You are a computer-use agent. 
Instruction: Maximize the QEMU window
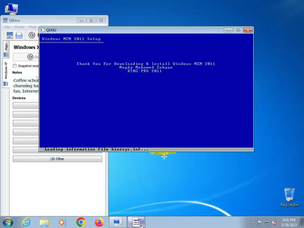click(238, 30)
